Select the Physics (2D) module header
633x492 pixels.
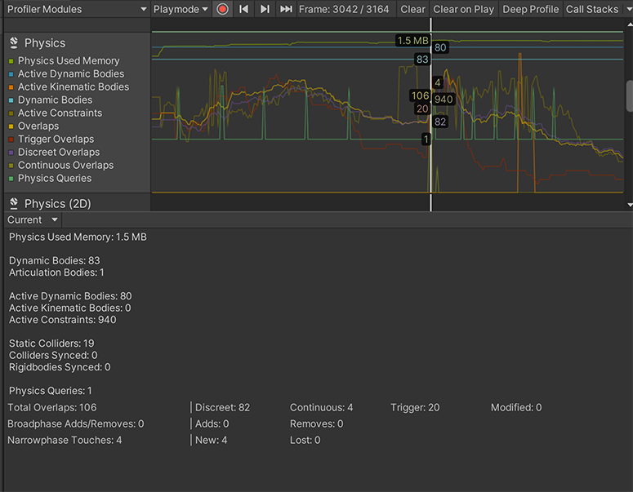(58, 204)
